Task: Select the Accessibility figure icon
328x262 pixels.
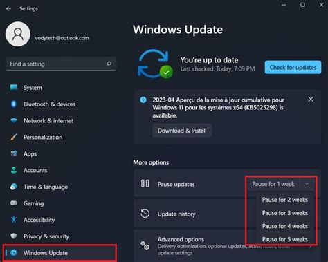Action: 14,220
